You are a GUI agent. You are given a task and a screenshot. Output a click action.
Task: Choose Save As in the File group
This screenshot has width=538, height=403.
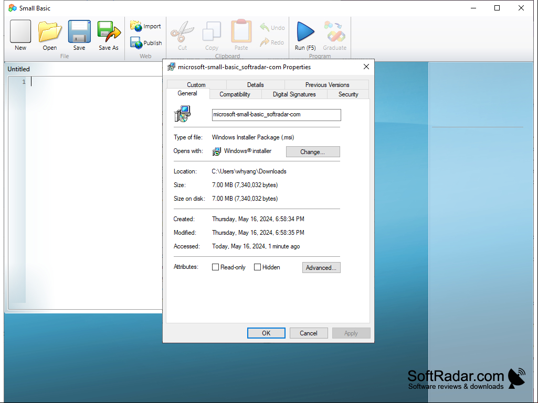pyautogui.click(x=109, y=35)
